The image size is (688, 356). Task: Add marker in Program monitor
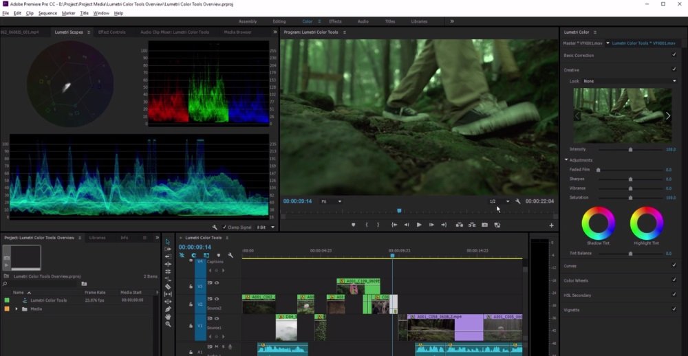pos(353,225)
